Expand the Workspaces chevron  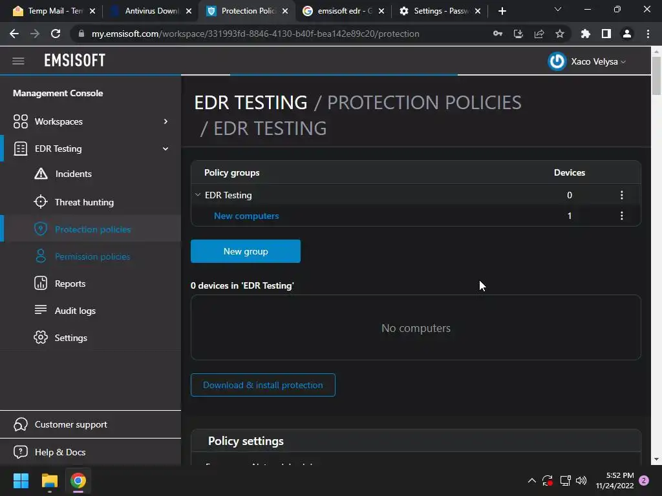click(x=165, y=121)
